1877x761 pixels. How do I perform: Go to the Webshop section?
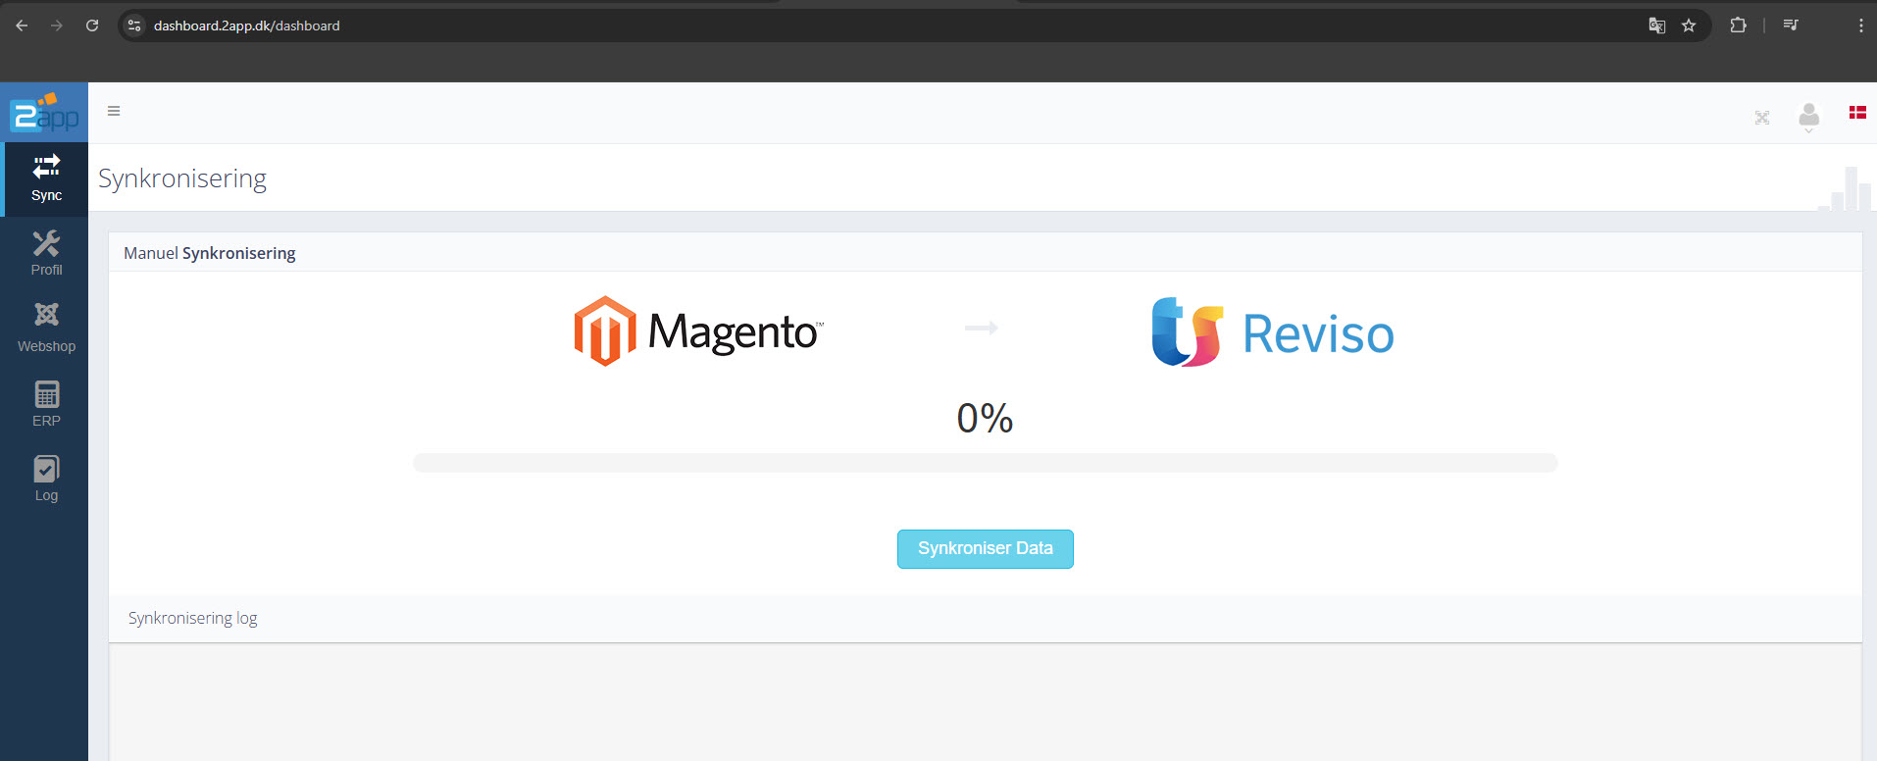(46, 328)
